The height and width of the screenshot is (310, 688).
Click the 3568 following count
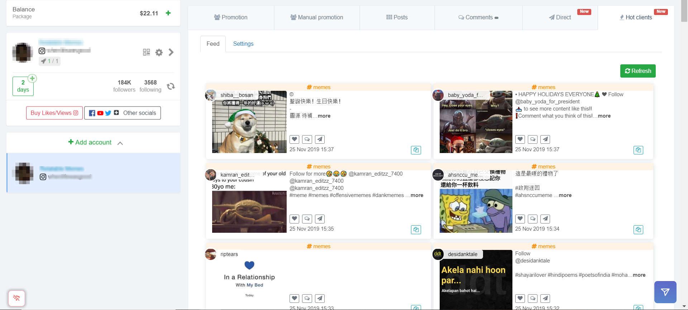pos(150,86)
